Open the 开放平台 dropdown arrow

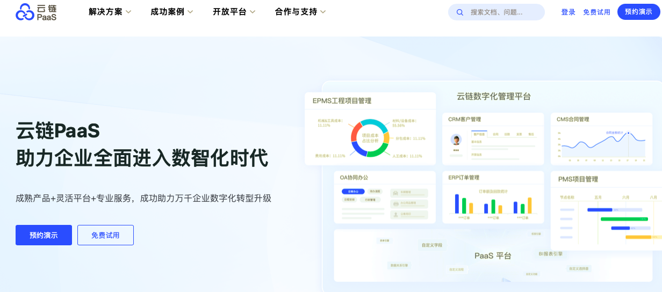[x=252, y=12]
